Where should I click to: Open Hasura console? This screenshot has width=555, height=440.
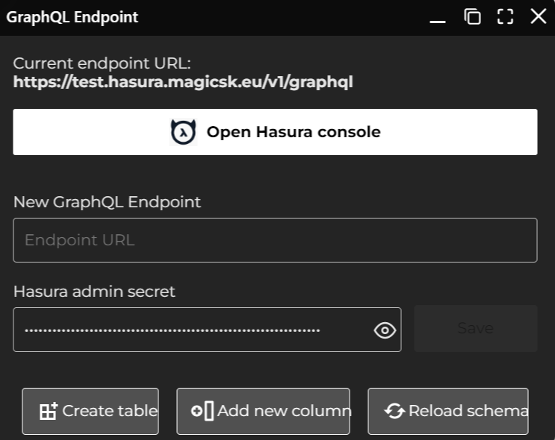[x=275, y=132]
